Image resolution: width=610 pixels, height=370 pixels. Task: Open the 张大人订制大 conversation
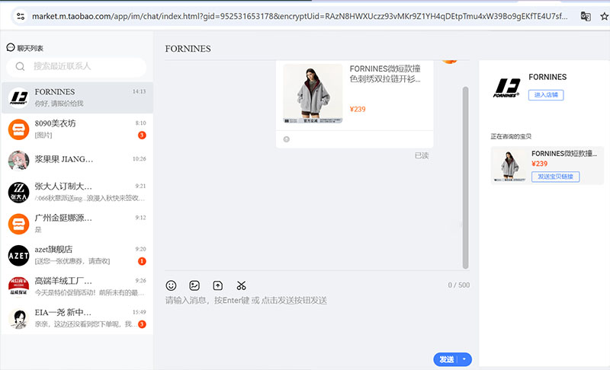coord(78,192)
